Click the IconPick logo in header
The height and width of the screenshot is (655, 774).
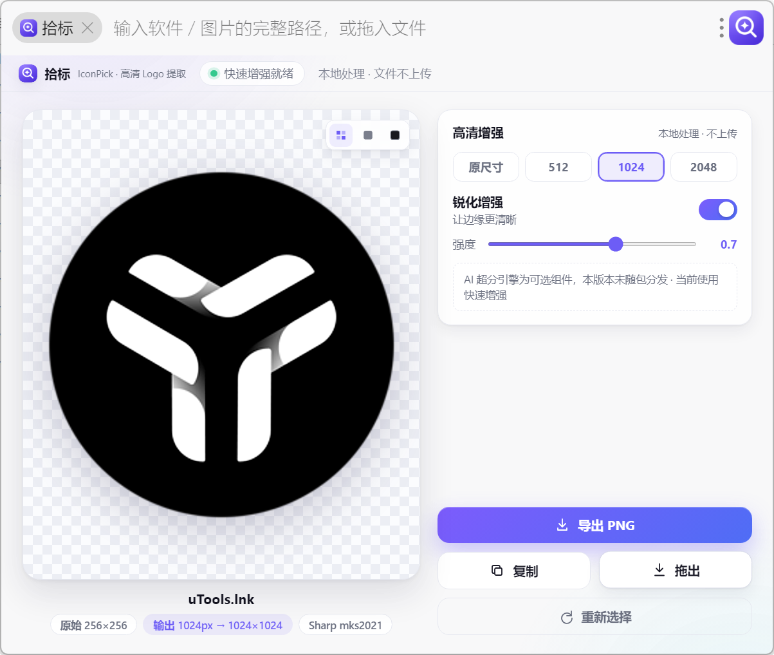[x=28, y=73]
